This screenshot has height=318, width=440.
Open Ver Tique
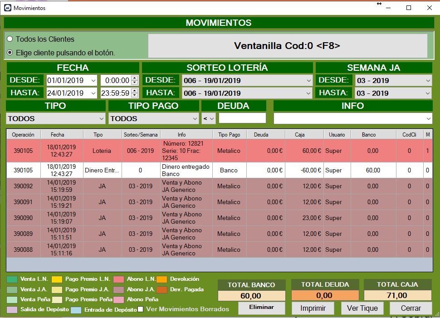(362, 308)
